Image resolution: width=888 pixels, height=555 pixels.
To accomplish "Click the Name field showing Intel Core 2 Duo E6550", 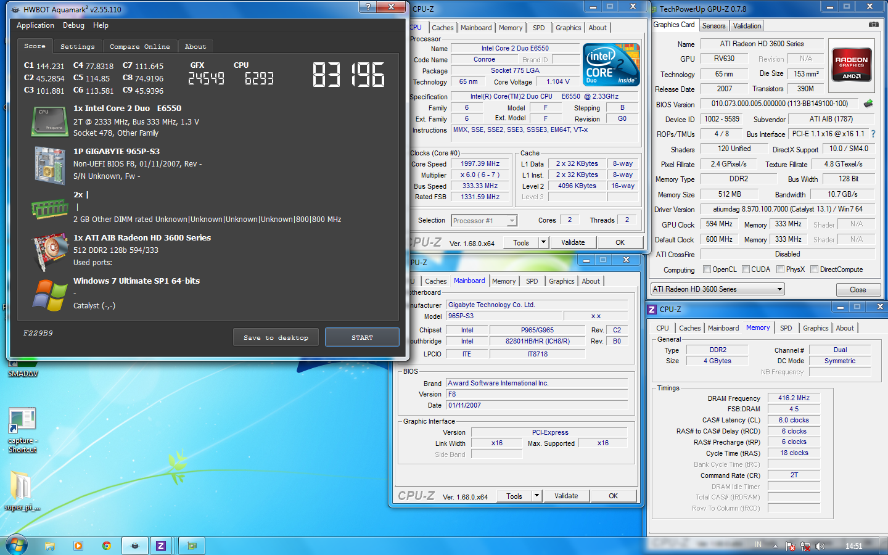I will 515,48.
